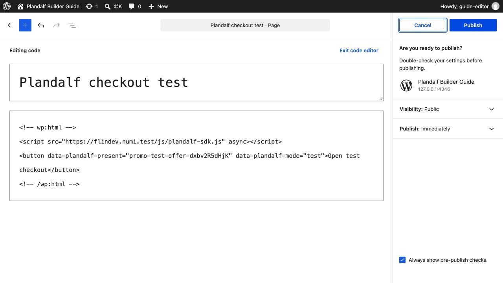Undo the last edit
This screenshot has height=283, width=503.
41,25
